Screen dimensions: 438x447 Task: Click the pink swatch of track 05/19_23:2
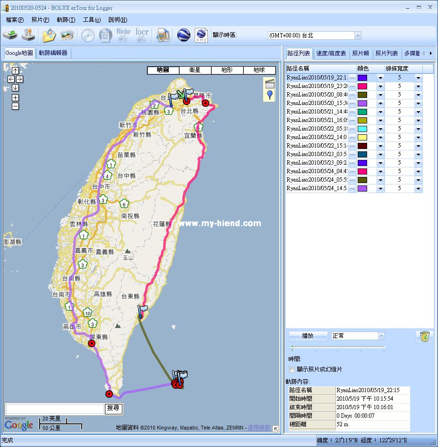click(x=362, y=87)
